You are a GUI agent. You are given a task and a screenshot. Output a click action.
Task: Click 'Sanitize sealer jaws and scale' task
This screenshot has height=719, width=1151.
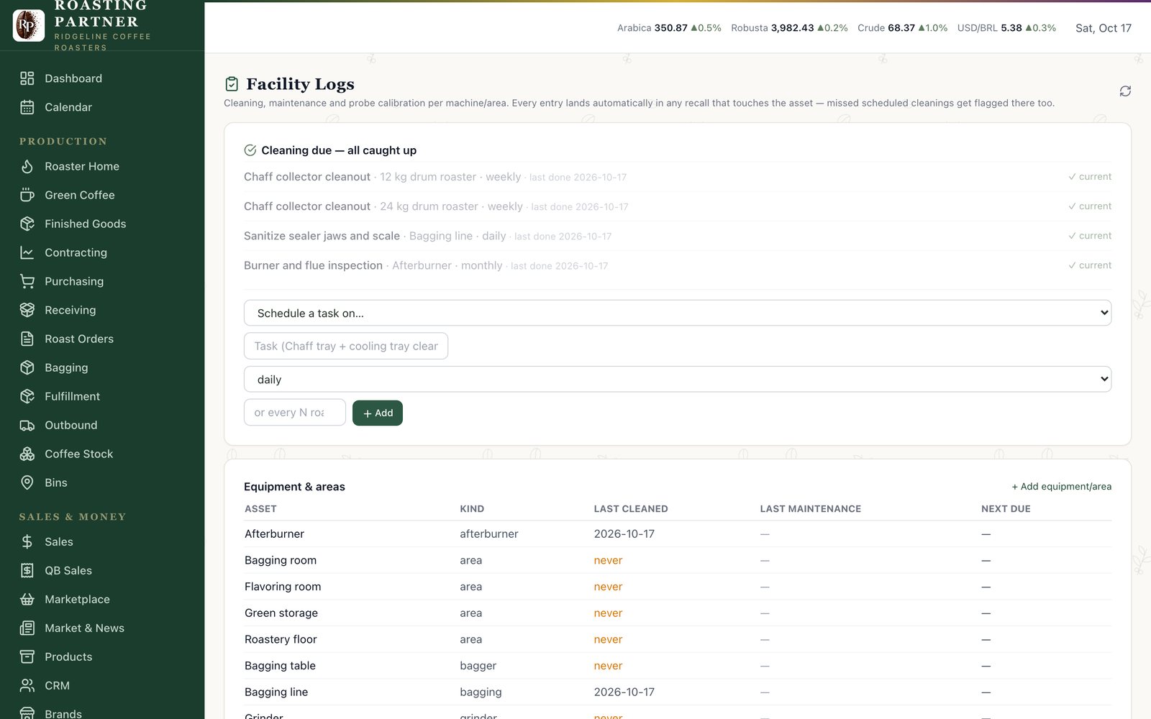coord(322,236)
